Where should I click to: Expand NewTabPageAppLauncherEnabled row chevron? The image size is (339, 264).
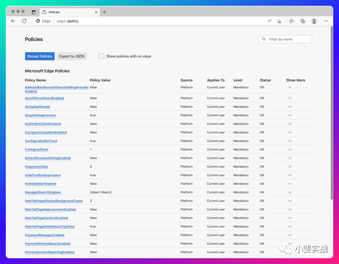click(x=290, y=209)
